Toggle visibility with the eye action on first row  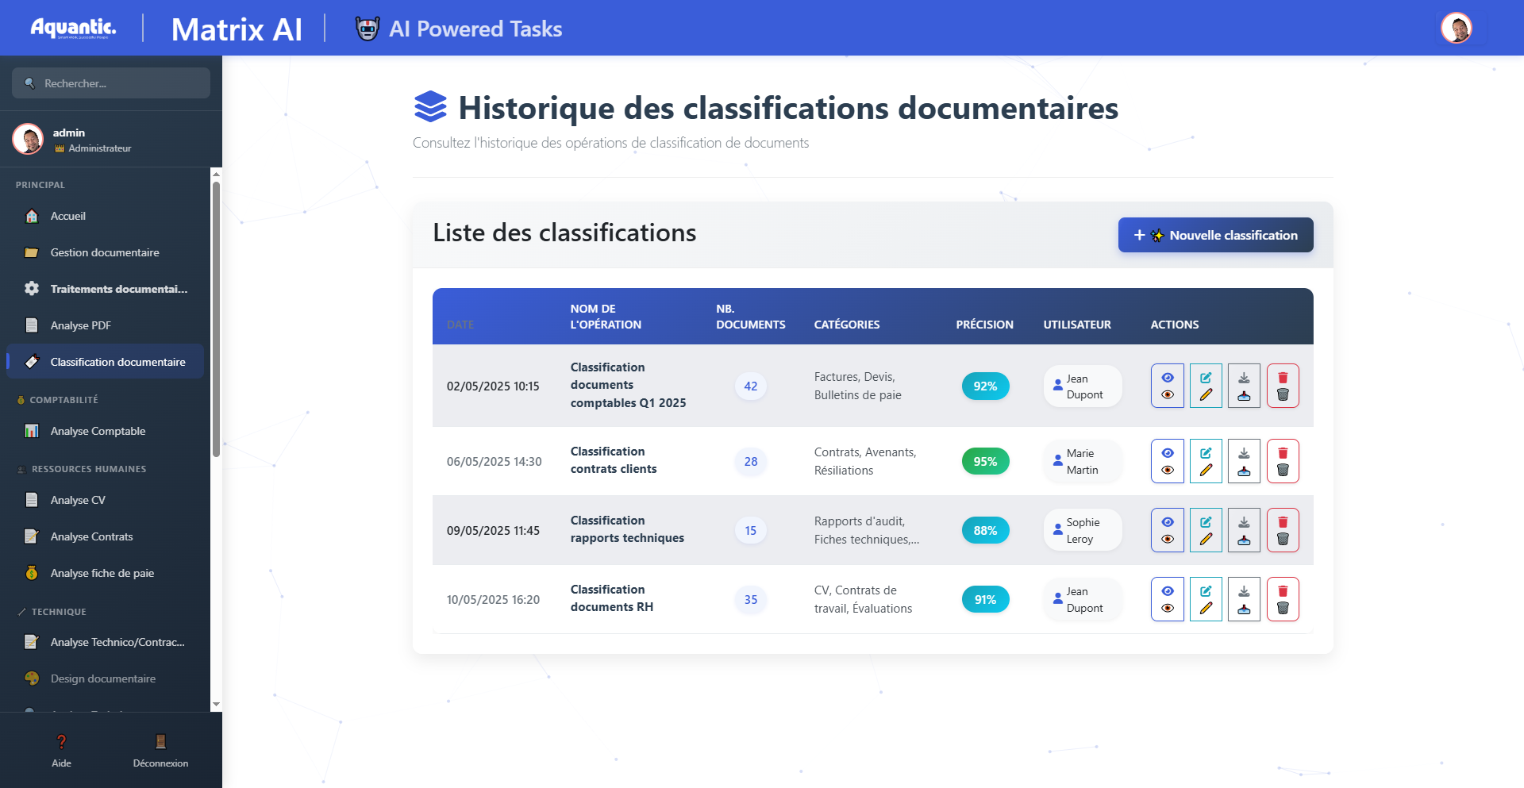1167,386
